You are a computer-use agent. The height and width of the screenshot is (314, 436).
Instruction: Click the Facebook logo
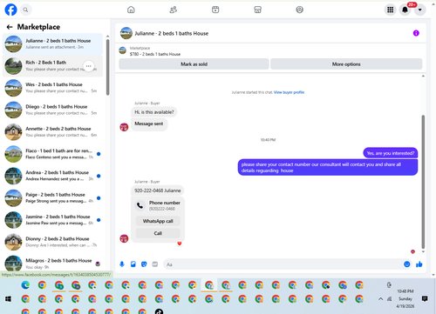[10, 10]
